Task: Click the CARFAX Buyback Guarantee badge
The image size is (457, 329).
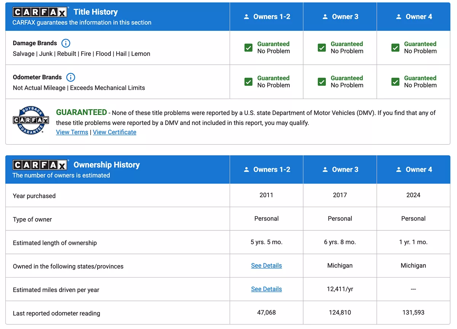Action: 31,120
